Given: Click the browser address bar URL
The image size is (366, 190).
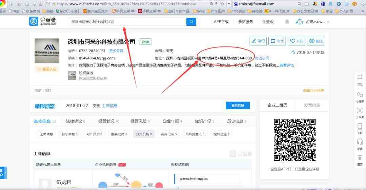Looking at the screenshot, I should [127, 4].
